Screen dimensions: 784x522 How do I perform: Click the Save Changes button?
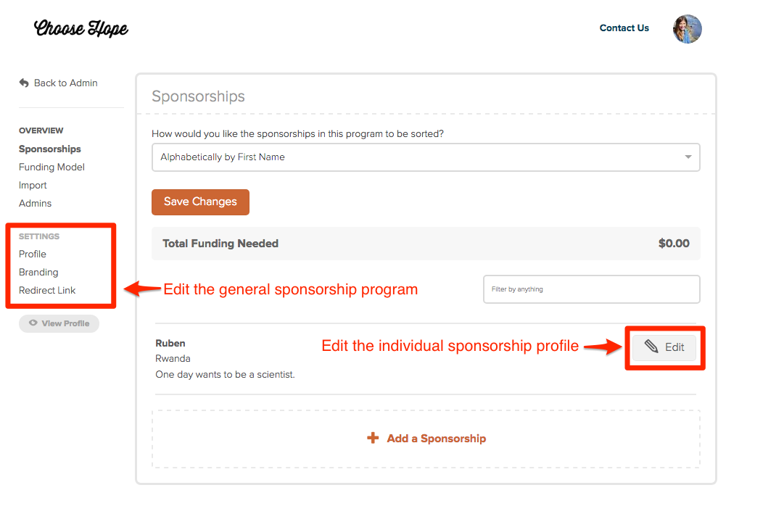(x=200, y=202)
